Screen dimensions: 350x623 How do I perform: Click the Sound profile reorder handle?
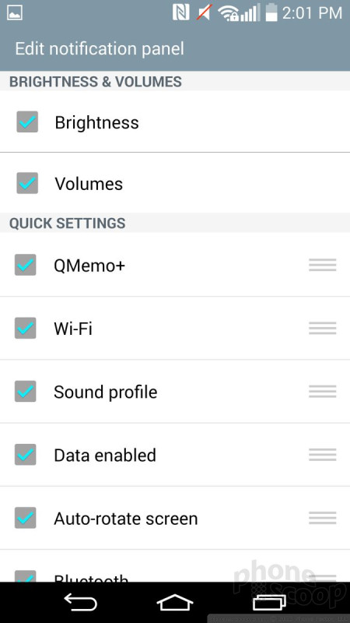point(323,392)
